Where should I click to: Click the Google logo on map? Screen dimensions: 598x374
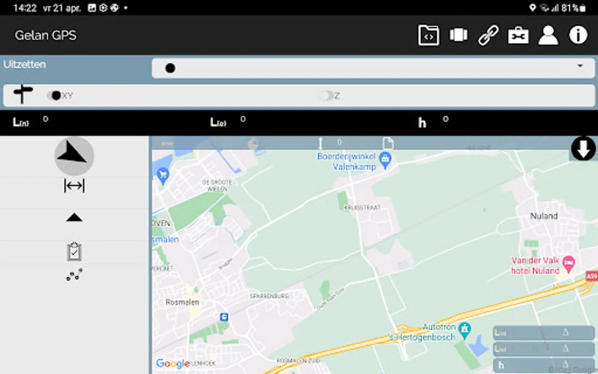click(x=173, y=364)
